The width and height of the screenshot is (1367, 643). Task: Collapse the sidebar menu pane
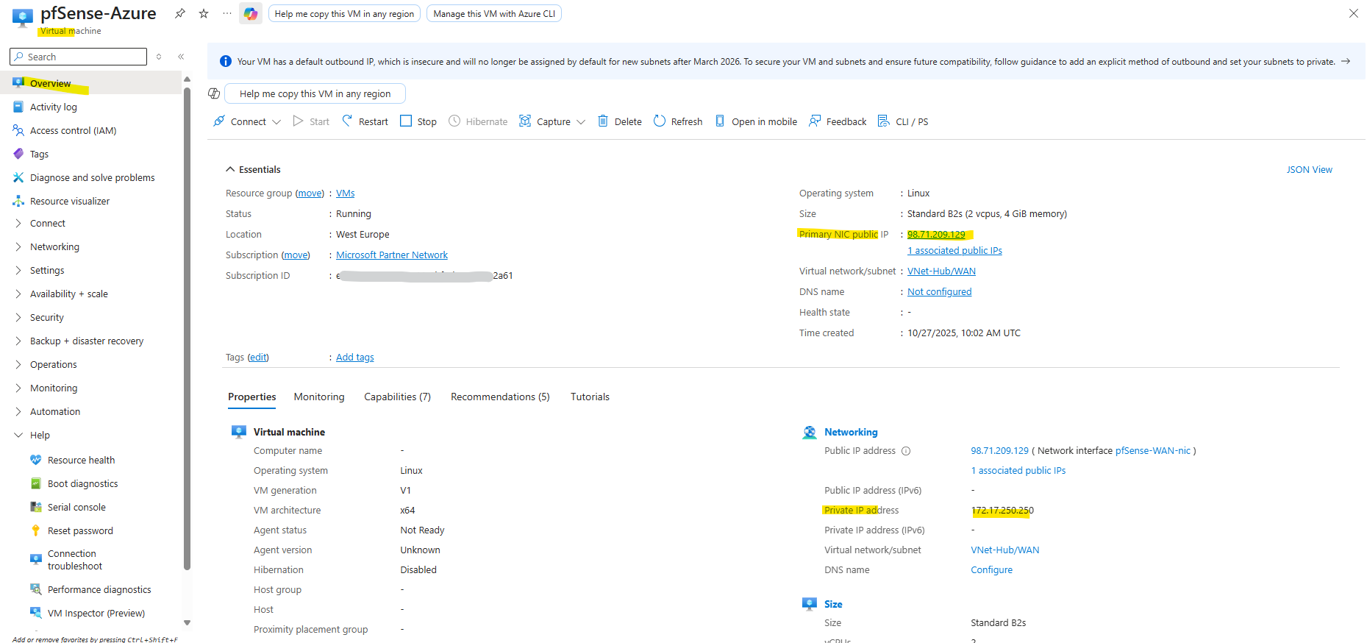(181, 57)
